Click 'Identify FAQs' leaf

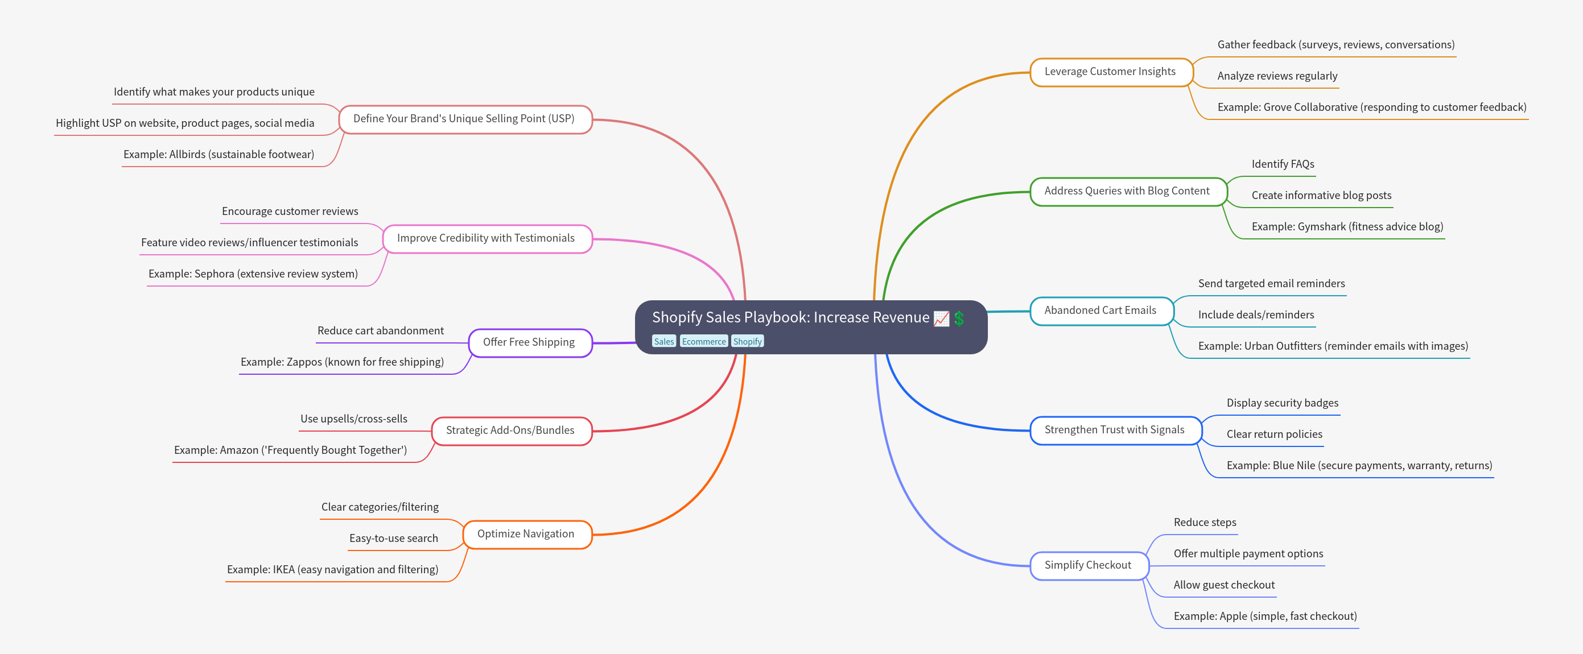1283,164
